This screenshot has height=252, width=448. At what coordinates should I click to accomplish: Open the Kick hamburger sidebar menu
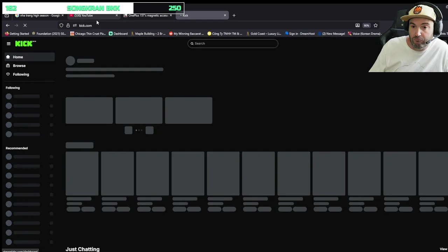click(x=8, y=44)
